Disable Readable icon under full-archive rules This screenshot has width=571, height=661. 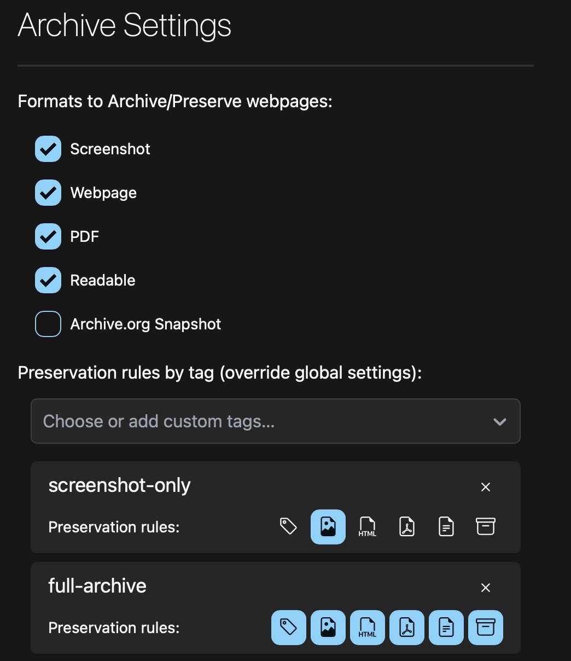tap(446, 628)
